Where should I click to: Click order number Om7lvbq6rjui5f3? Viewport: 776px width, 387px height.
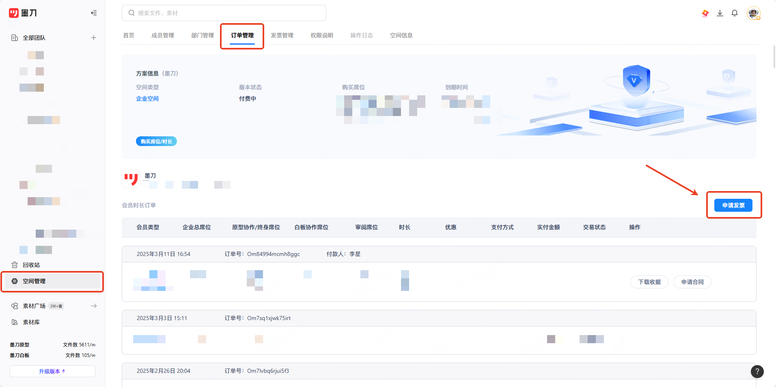click(x=268, y=371)
